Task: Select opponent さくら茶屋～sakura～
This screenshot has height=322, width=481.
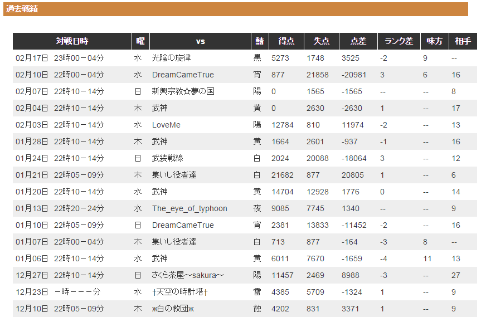Action: (x=187, y=275)
